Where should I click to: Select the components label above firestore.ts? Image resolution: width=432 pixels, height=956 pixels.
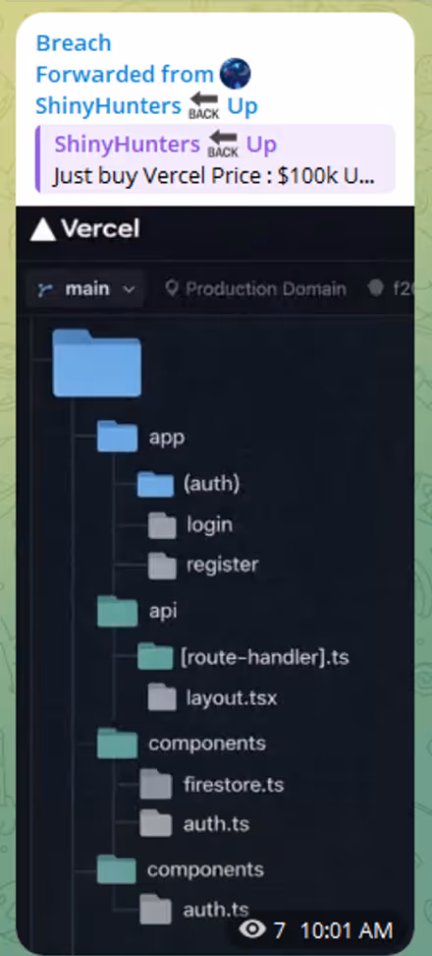207,744
